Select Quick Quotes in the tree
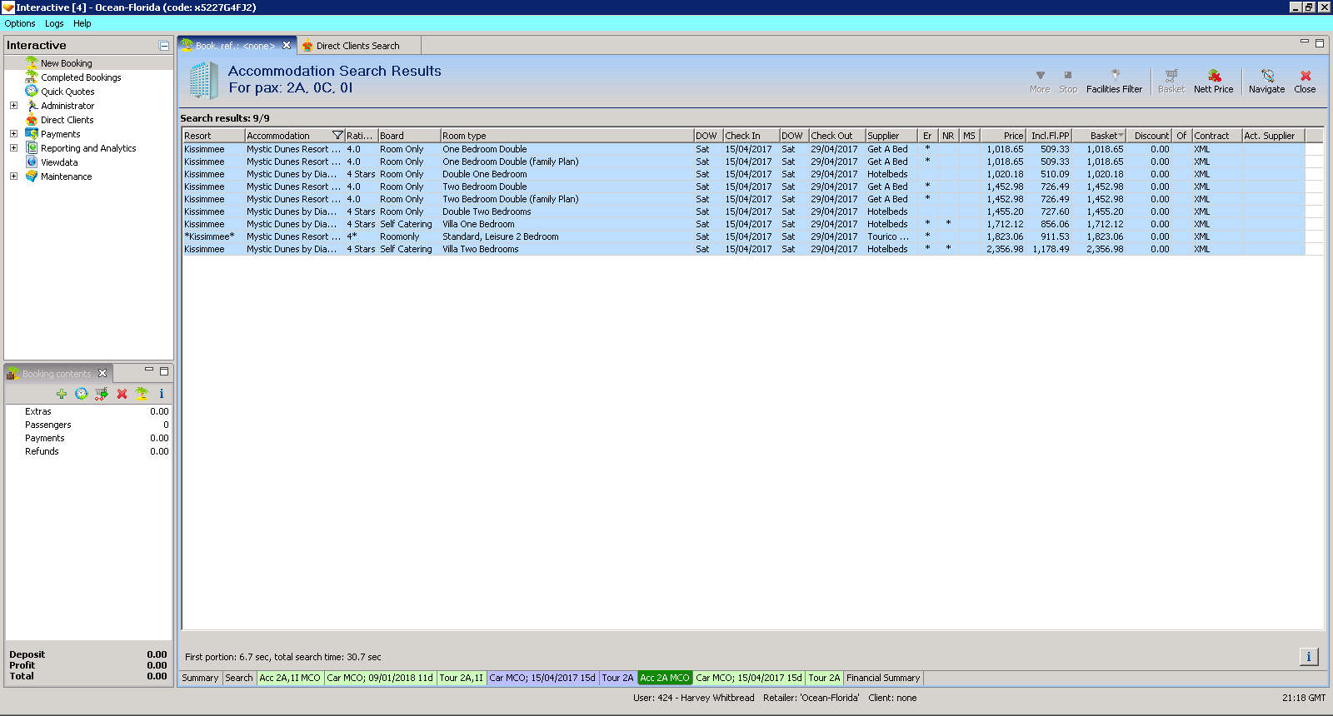This screenshot has height=716, width=1333. 67,92
